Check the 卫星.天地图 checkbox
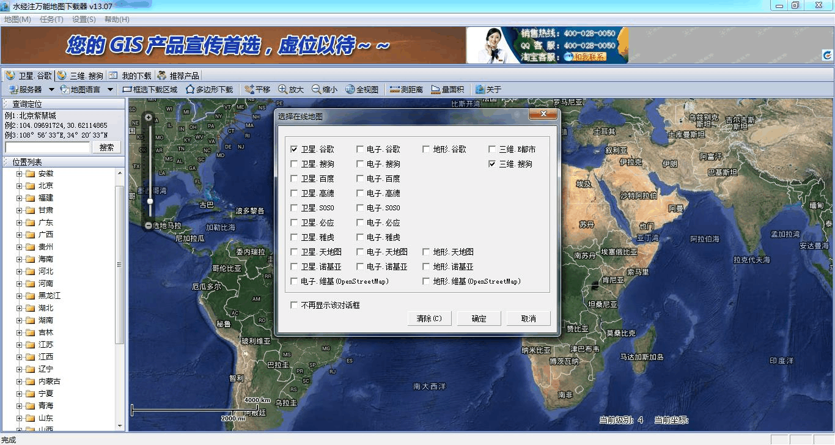 click(x=294, y=252)
